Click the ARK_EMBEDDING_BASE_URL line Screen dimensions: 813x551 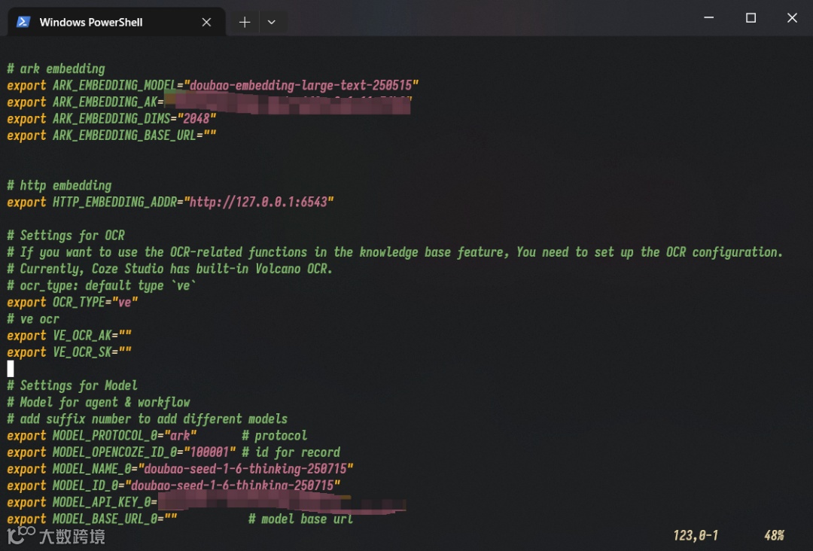[111, 135]
